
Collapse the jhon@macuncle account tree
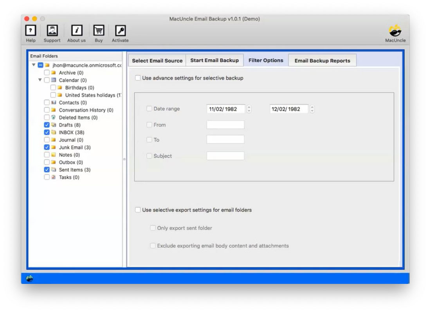click(33, 65)
